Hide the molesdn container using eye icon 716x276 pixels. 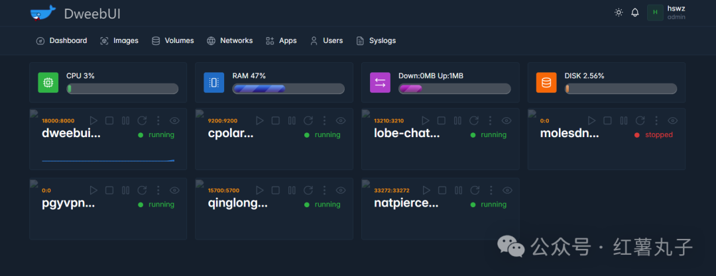pyautogui.click(x=673, y=120)
